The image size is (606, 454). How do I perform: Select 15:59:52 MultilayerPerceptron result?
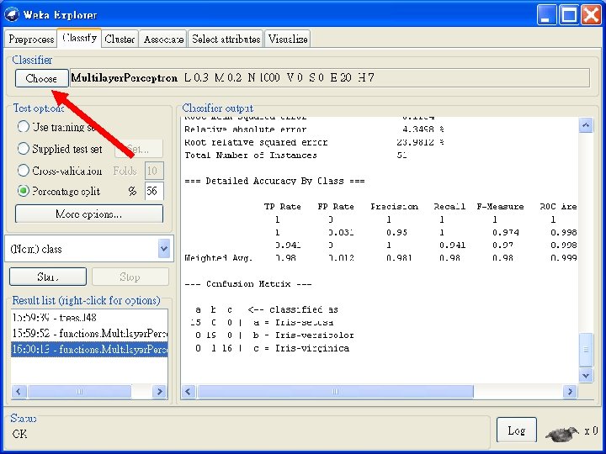click(89, 333)
